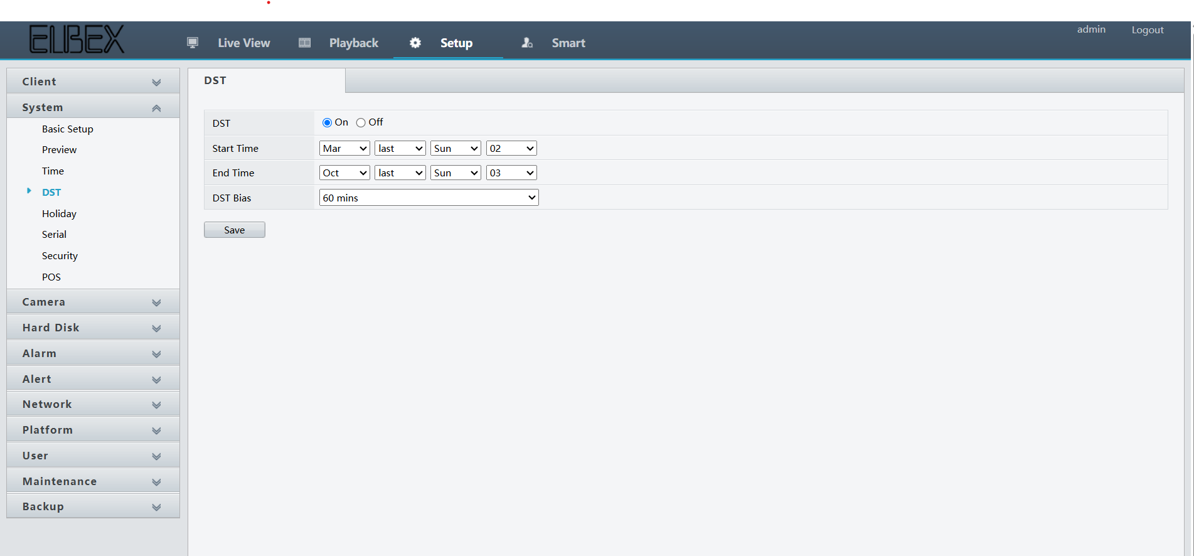Open the Preview settings item

click(x=59, y=149)
